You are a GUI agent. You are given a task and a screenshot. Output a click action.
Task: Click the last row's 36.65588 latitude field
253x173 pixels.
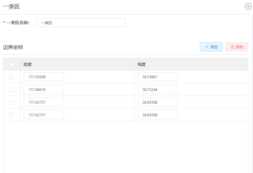coord(158,115)
